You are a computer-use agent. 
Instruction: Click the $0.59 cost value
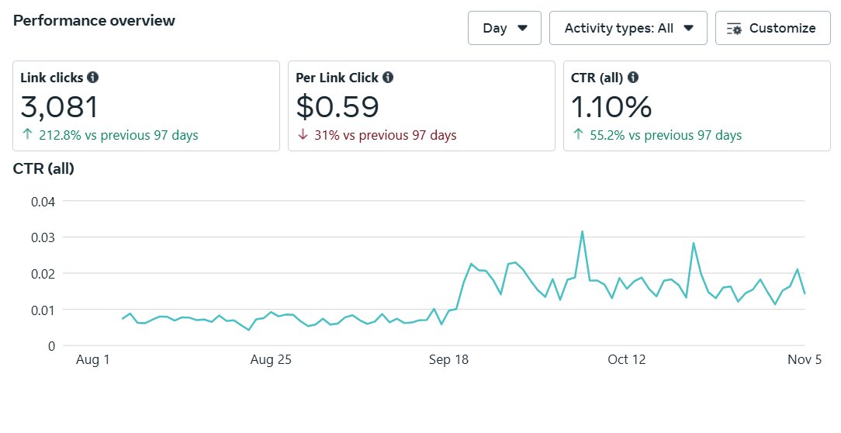337,107
